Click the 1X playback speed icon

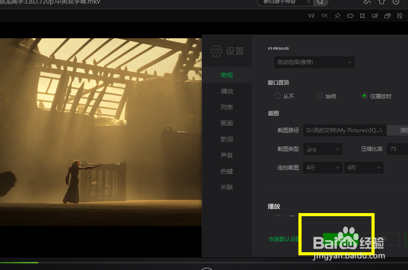[324, 16]
